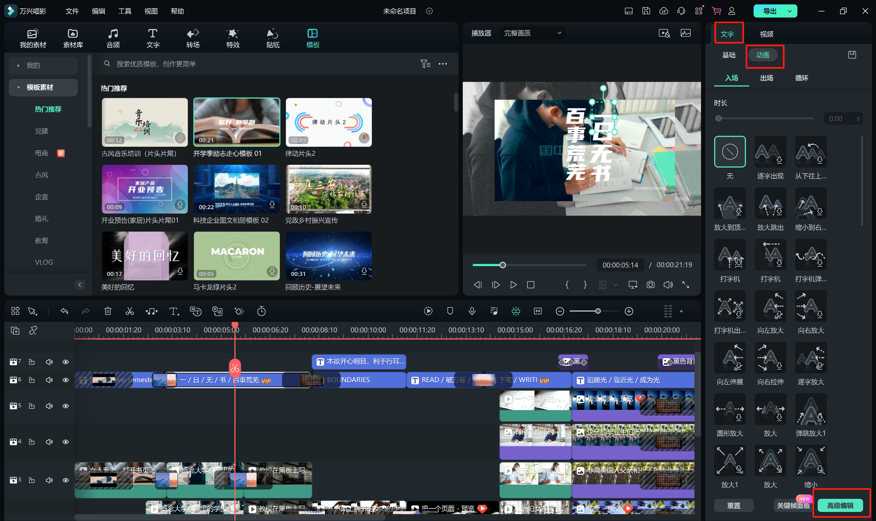Click the marker shield icon in timeline toolbar
The image size is (876, 521).
pyautogui.click(x=450, y=311)
